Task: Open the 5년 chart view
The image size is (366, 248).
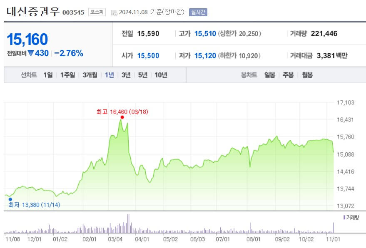Action: 143,75
